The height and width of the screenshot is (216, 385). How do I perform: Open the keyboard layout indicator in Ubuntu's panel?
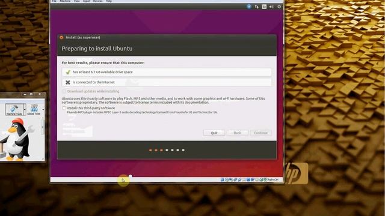[x=264, y=7]
